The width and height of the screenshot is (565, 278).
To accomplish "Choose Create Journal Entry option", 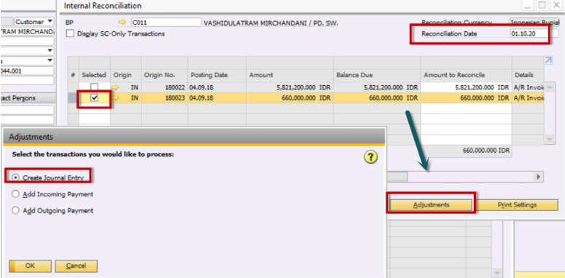I will pyautogui.click(x=15, y=178).
